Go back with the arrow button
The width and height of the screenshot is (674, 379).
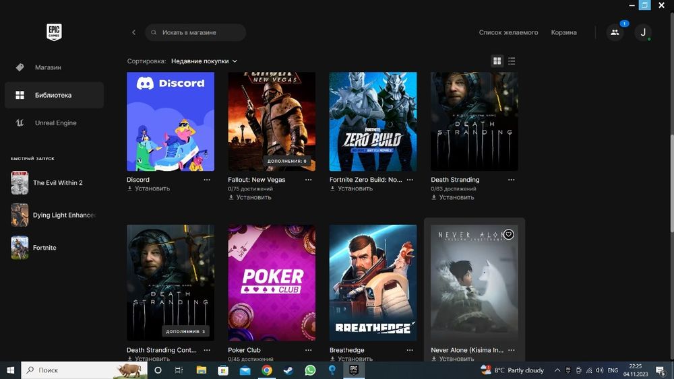point(133,32)
